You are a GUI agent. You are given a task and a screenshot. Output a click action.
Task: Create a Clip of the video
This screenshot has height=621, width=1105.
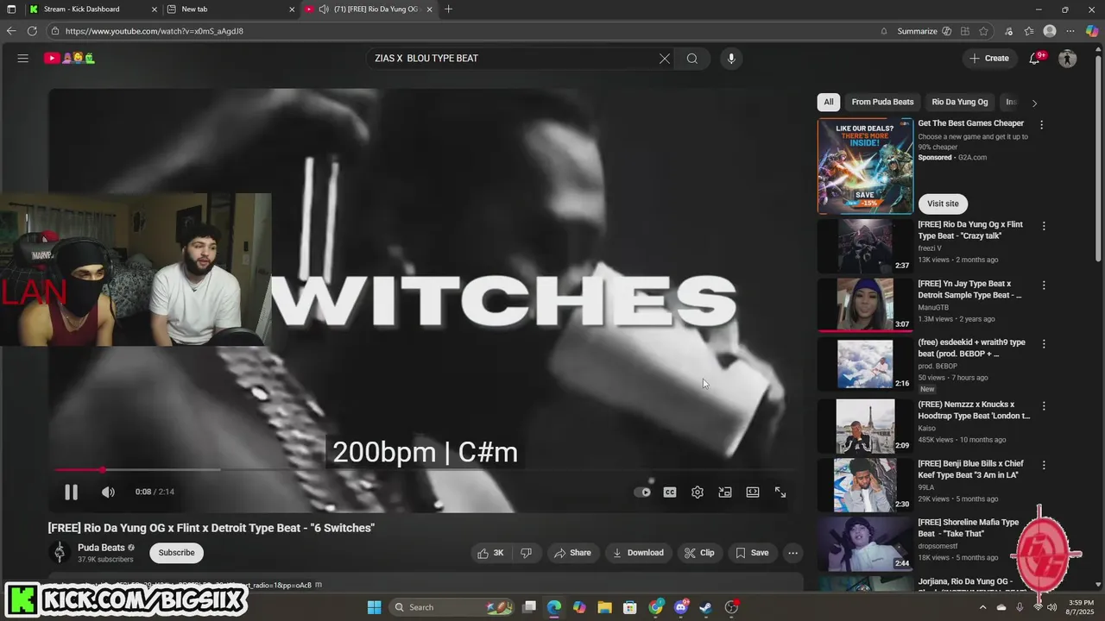699,553
